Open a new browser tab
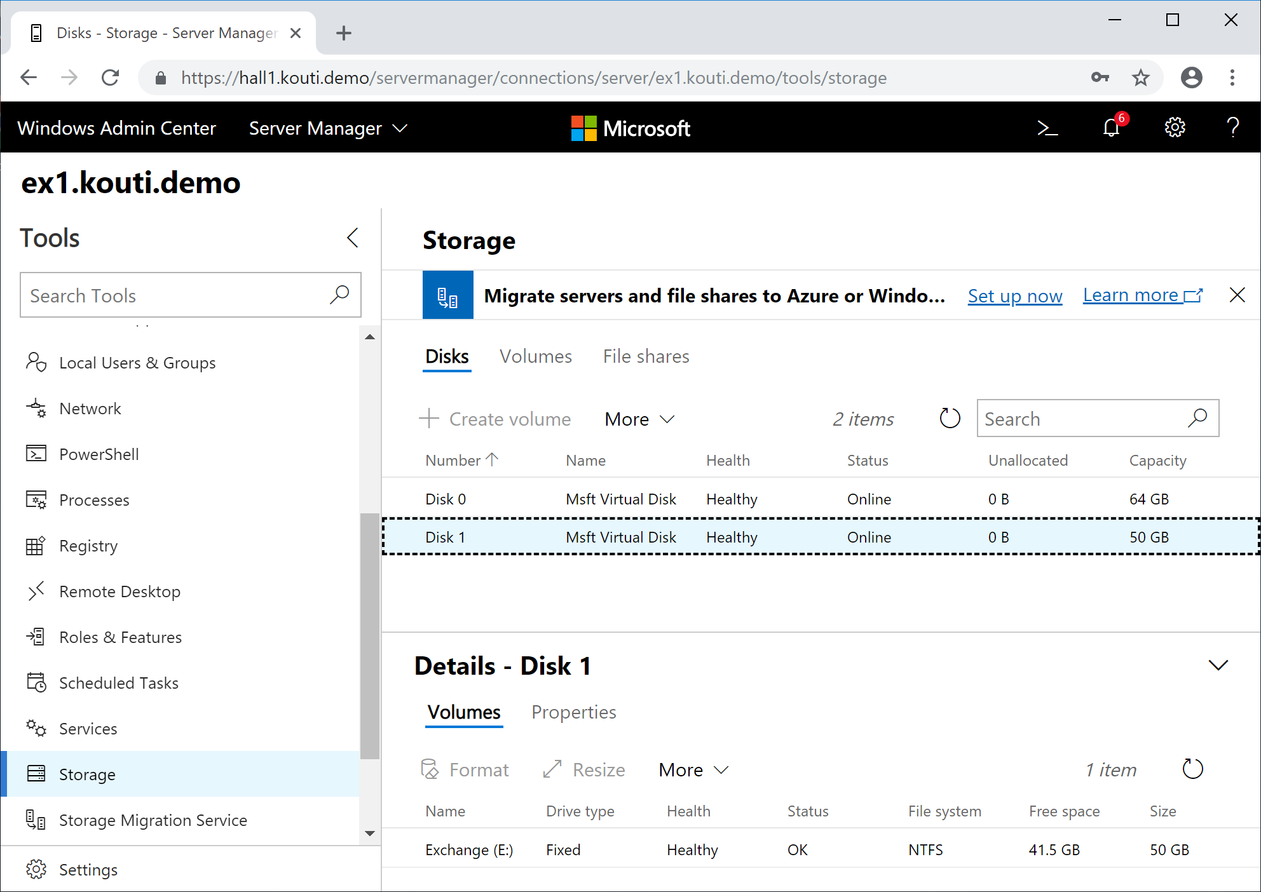The width and height of the screenshot is (1261, 892). click(x=344, y=33)
